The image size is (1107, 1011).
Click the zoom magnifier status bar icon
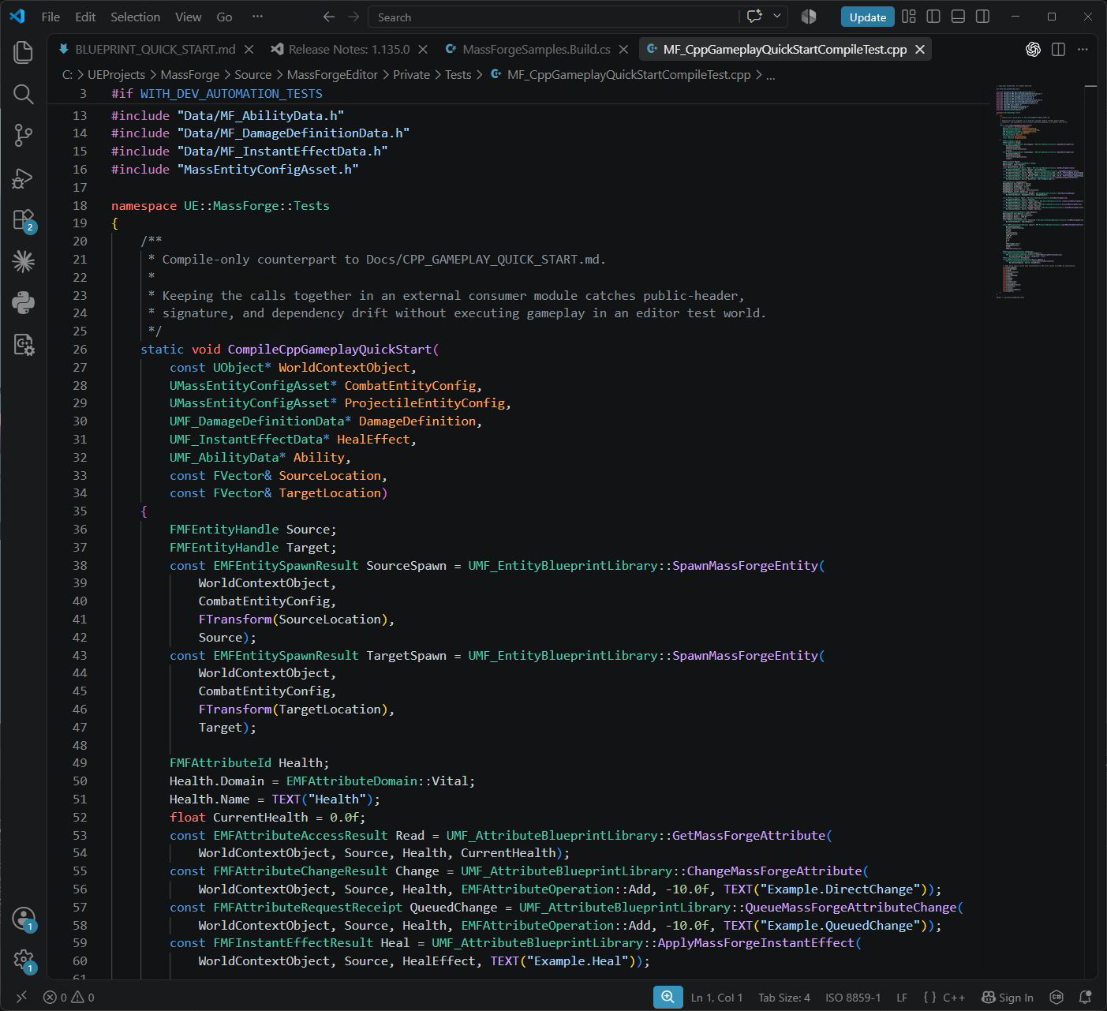point(668,997)
